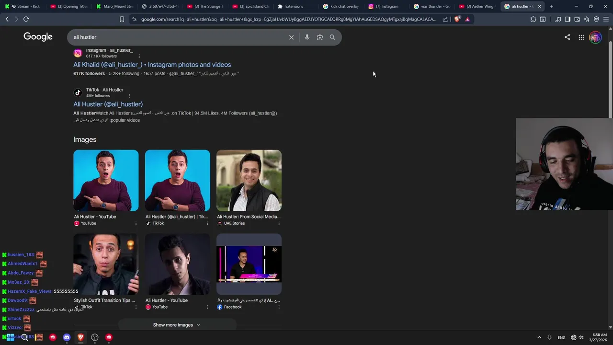Submit search with magnifier icon

tap(332, 37)
